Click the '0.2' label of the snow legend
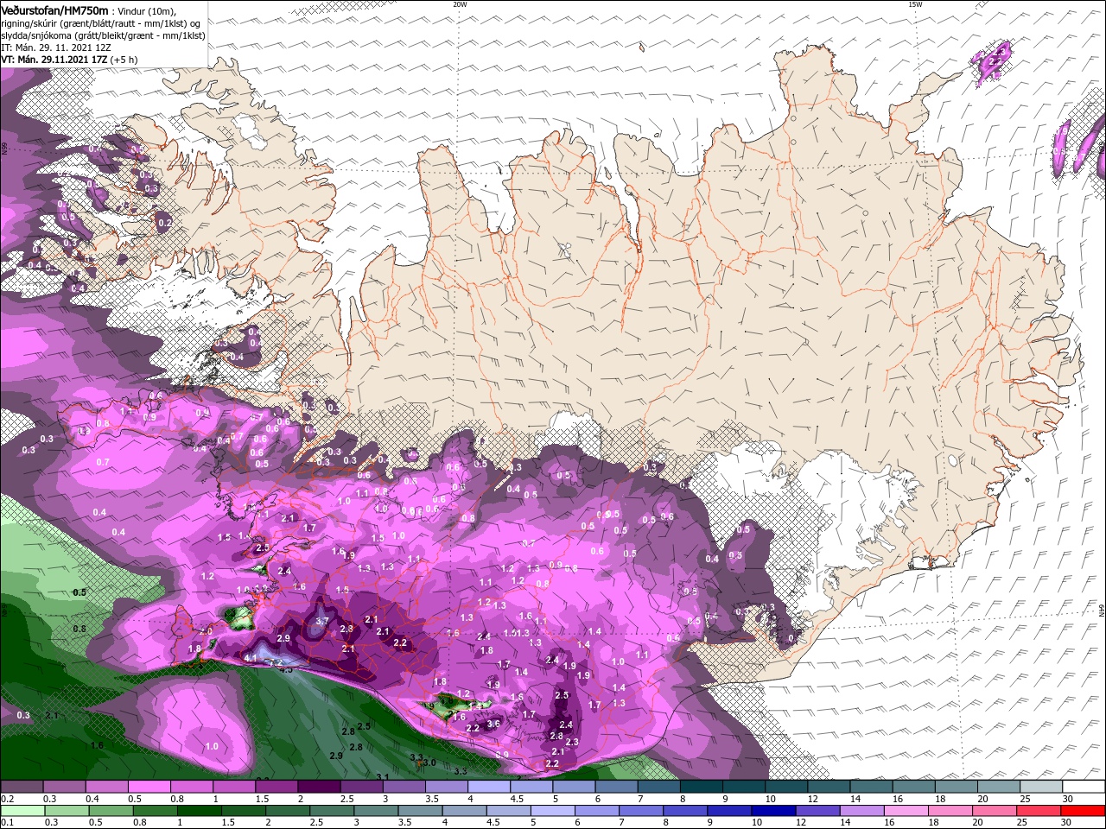1106x829 pixels. point(7,799)
